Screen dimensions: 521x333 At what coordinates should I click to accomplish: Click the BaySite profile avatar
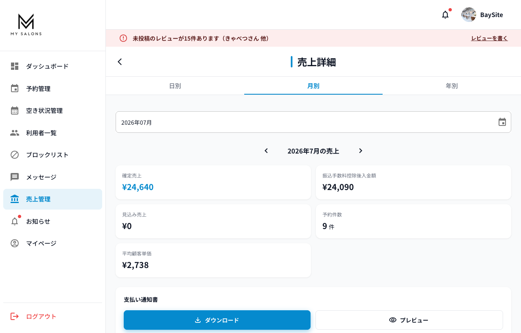469,15
